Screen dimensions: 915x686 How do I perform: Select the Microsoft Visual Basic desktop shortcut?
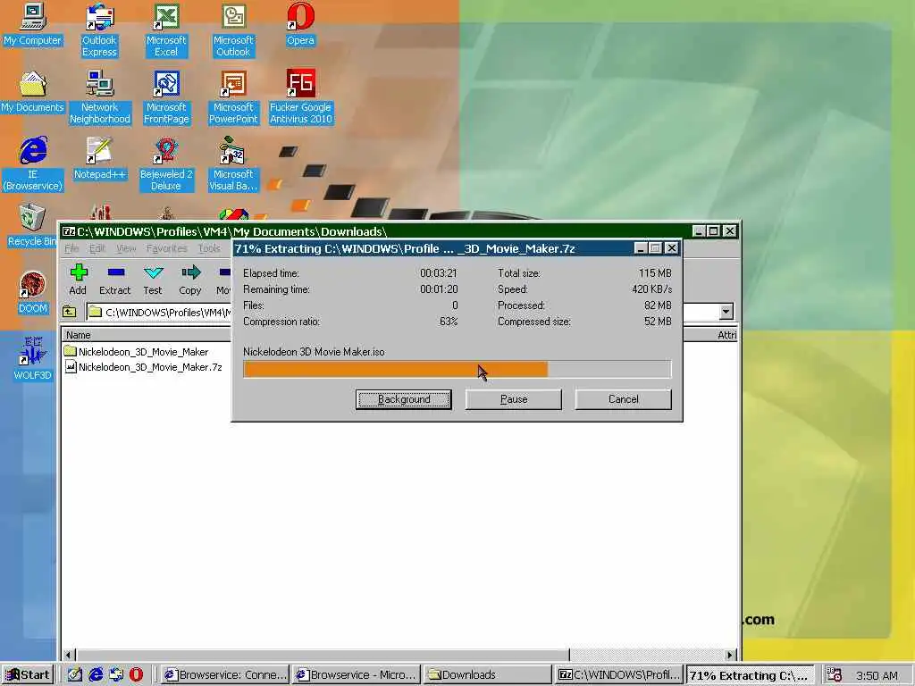[233, 164]
